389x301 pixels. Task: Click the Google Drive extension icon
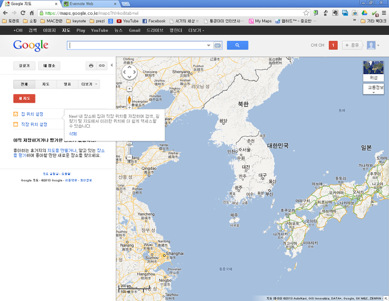[x=364, y=13]
